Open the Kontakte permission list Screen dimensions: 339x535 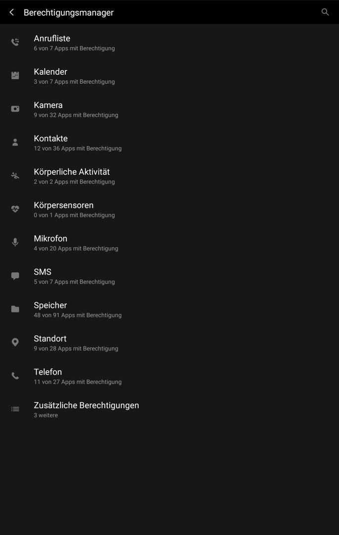tap(169, 143)
